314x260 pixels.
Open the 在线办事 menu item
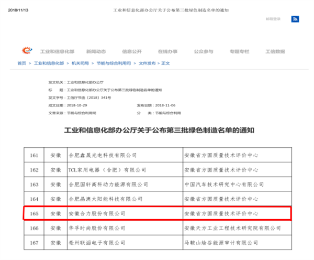click(x=167, y=51)
